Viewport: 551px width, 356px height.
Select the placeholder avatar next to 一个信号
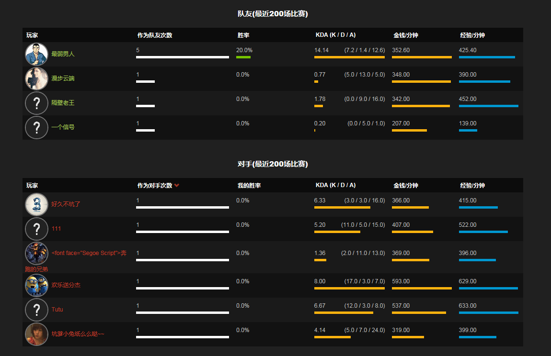coord(36,127)
